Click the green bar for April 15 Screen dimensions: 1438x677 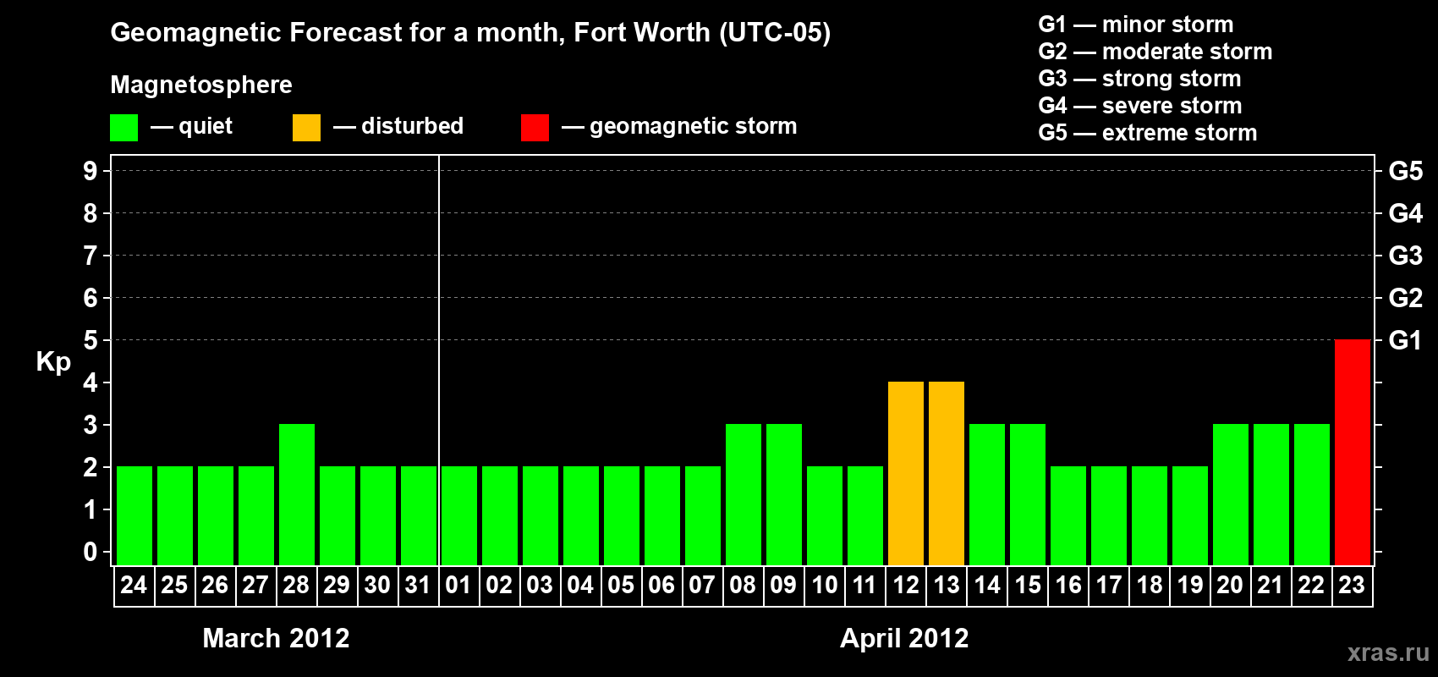(x=1028, y=494)
